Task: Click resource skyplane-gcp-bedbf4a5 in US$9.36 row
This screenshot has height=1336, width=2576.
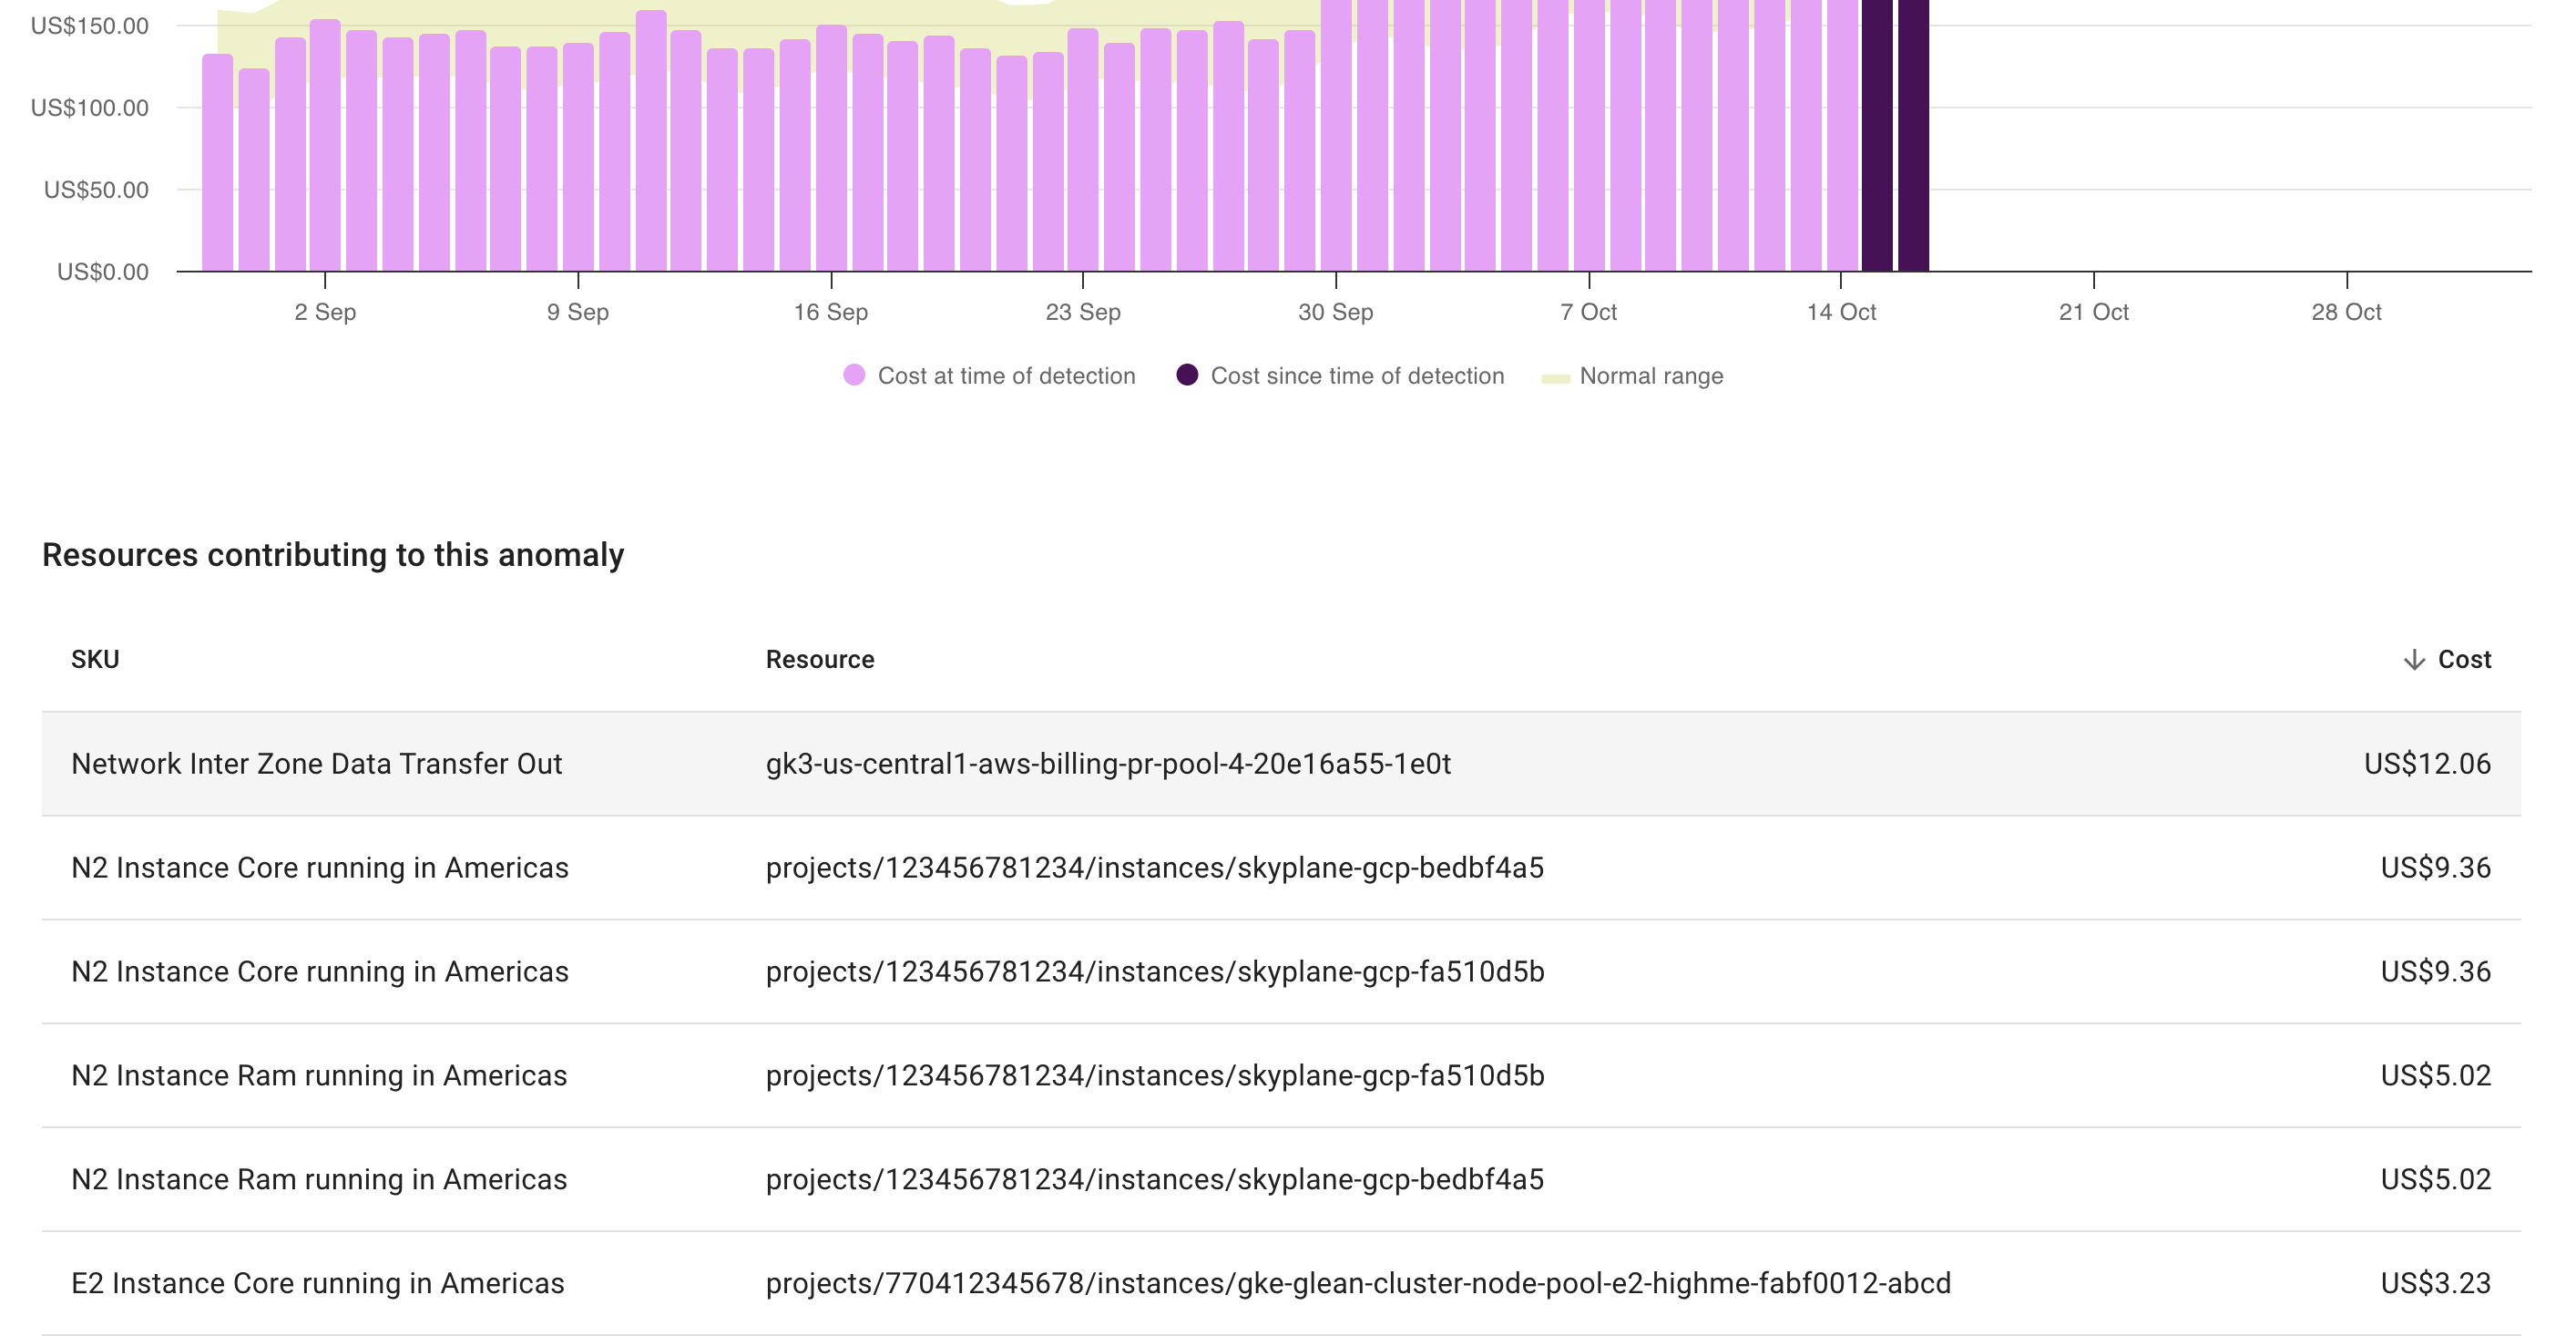Action: click(x=1155, y=868)
